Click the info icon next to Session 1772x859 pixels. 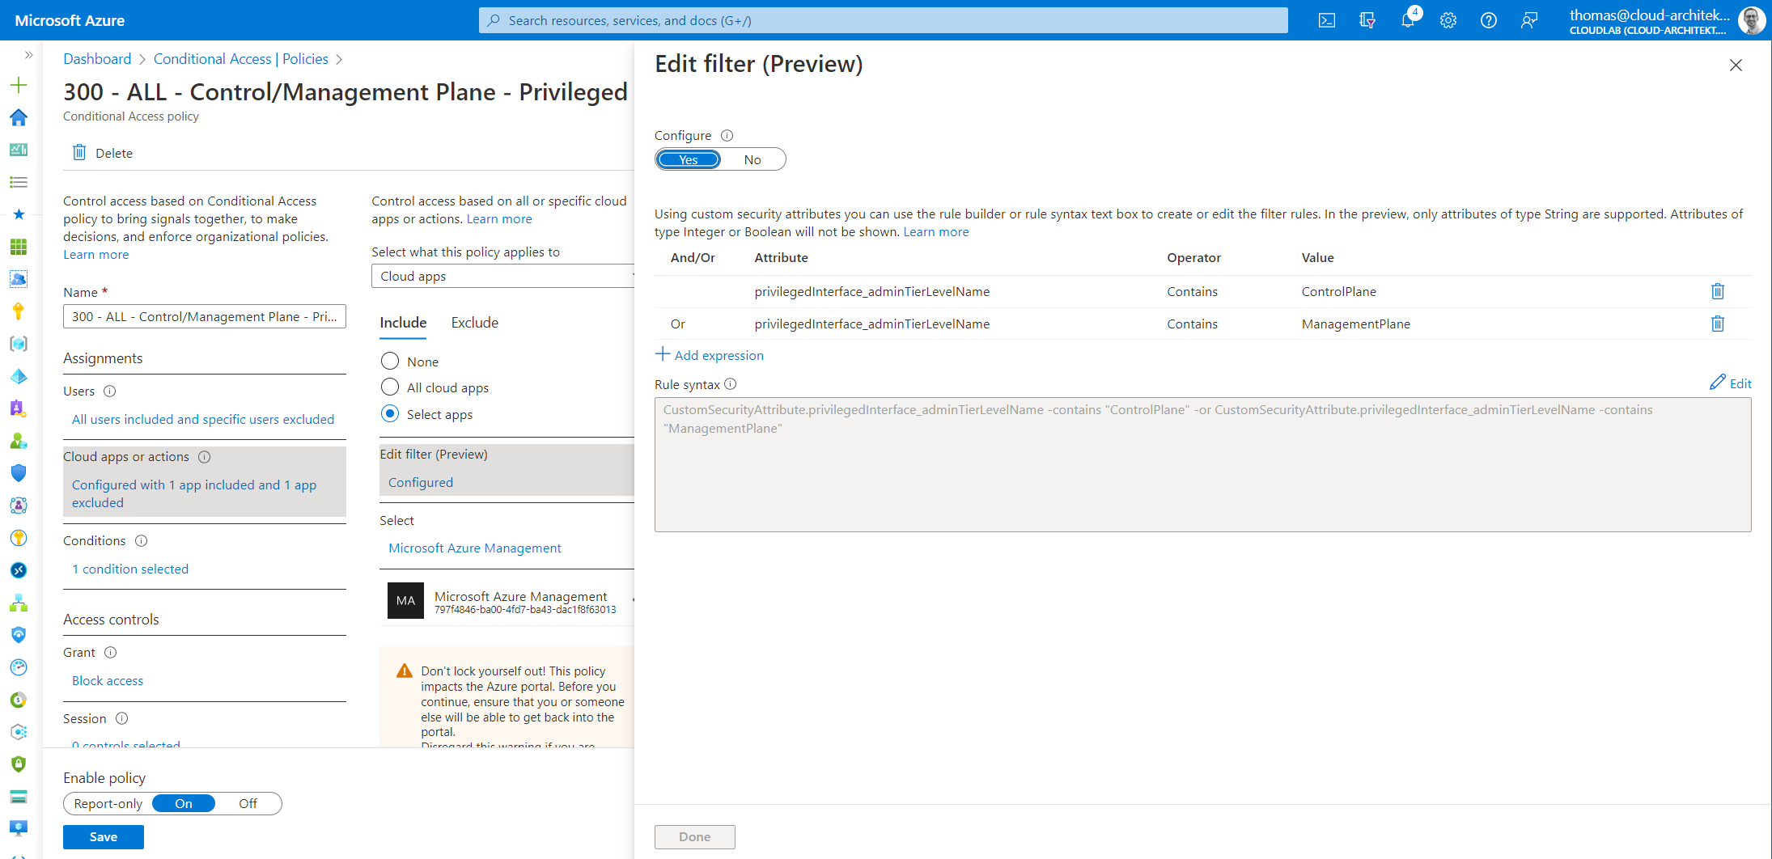coord(121,719)
